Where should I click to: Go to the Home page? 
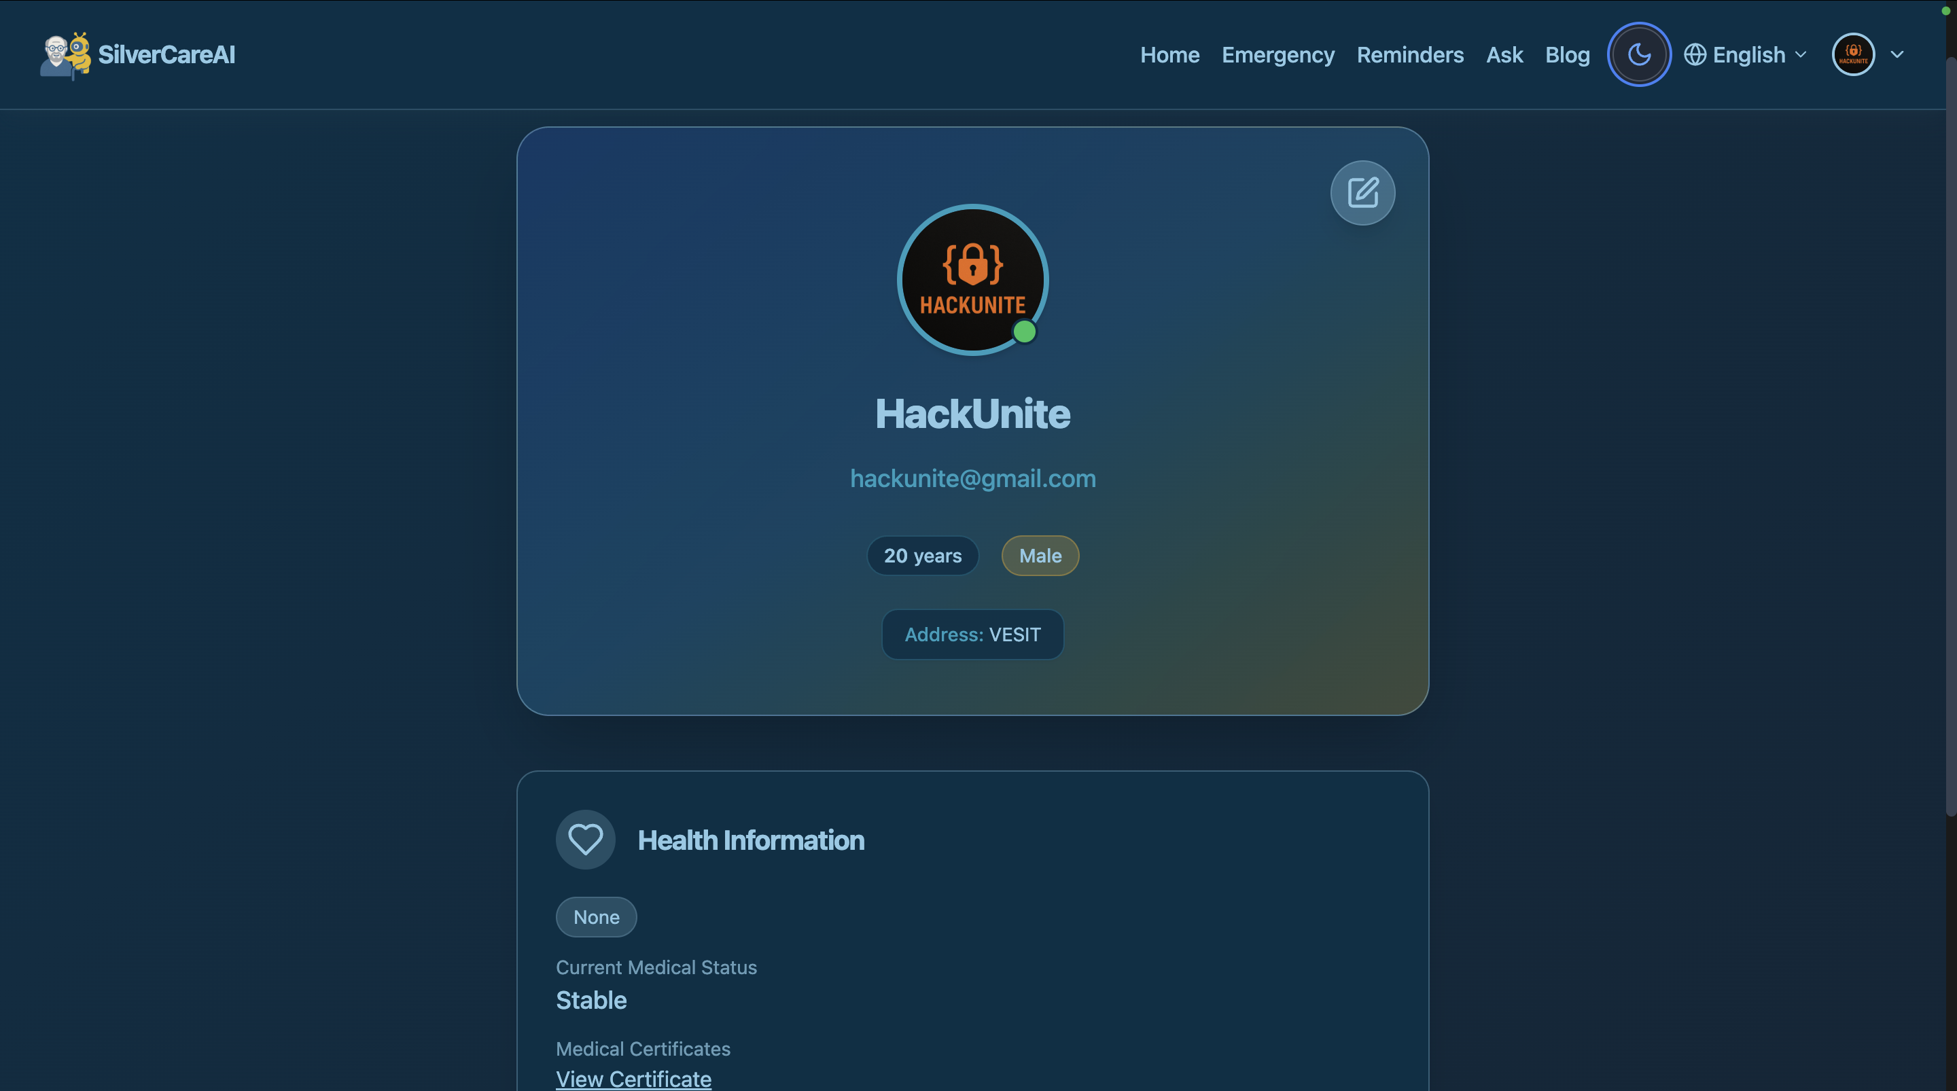(x=1169, y=55)
